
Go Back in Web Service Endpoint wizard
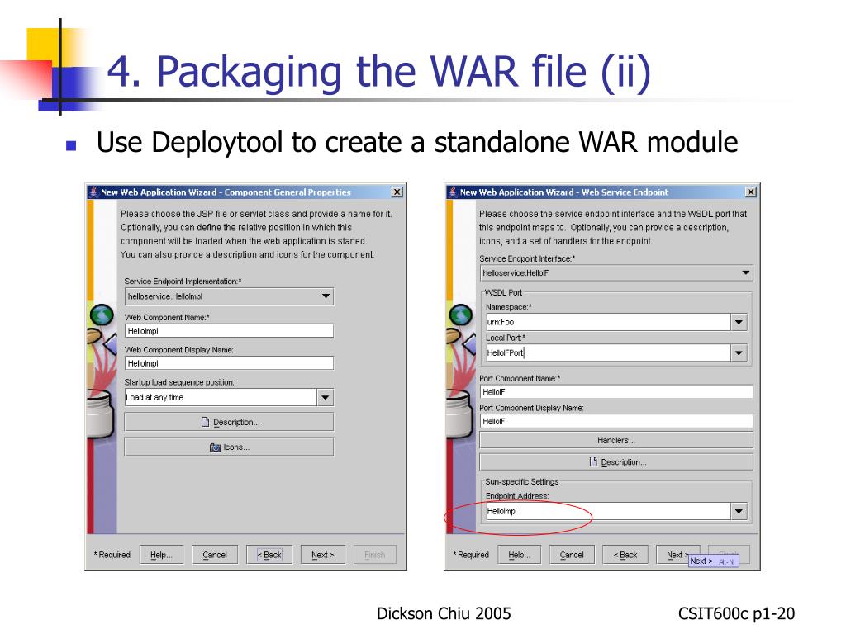click(x=625, y=555)
